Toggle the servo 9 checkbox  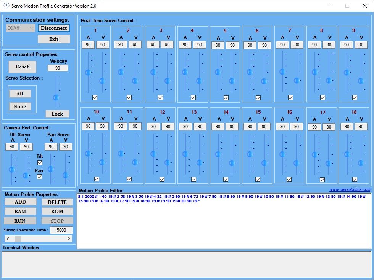pyautogui.click(x=355, y=97)
